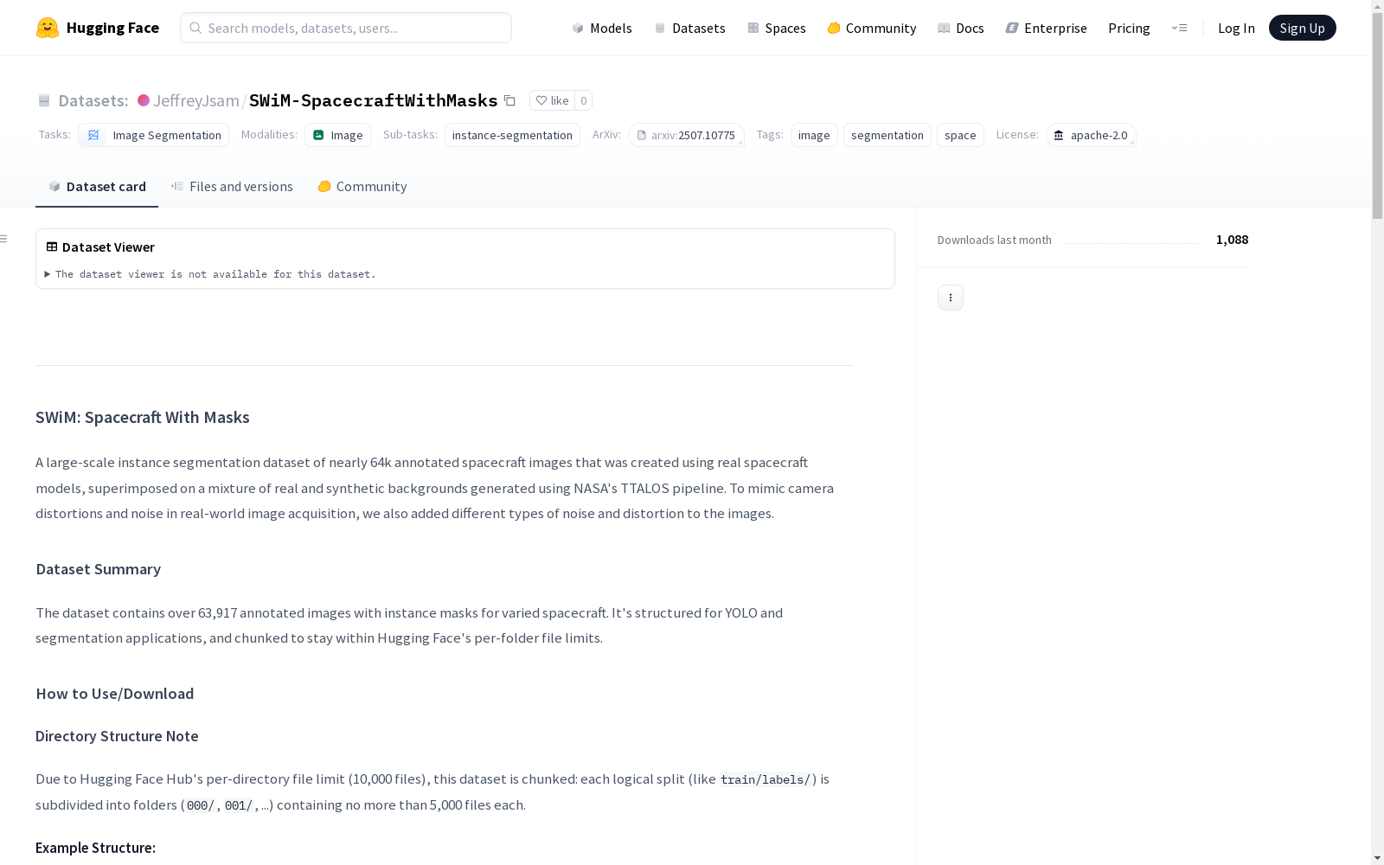This screenshot has width=1384, height=865.
Task: Copy dataset name with the copy icon
Action: pos(509,100)
